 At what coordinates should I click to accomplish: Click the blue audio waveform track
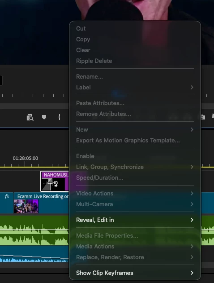pyautogui.click(x=34, y=254)
